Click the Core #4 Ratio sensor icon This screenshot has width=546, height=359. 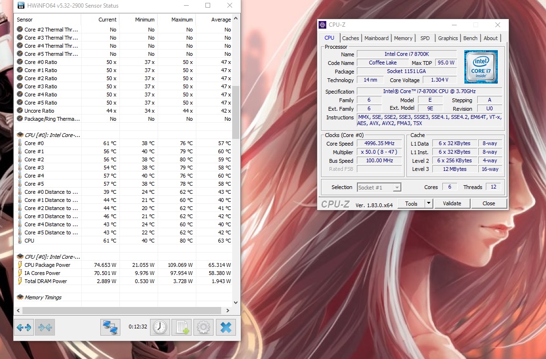[20, 94]
